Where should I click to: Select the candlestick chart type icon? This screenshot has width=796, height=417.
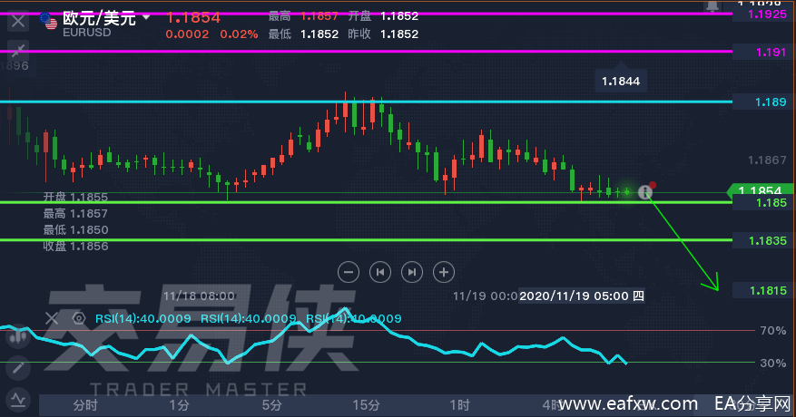click(18, 337)
